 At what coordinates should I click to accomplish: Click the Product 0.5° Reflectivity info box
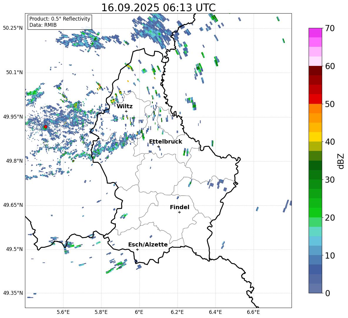(x=60, y=22)
